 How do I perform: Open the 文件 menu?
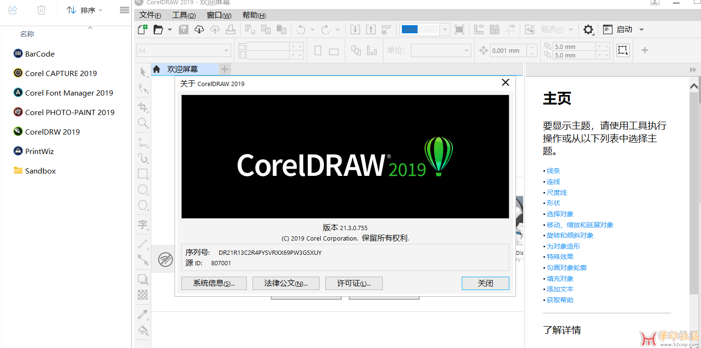point(150,15)
